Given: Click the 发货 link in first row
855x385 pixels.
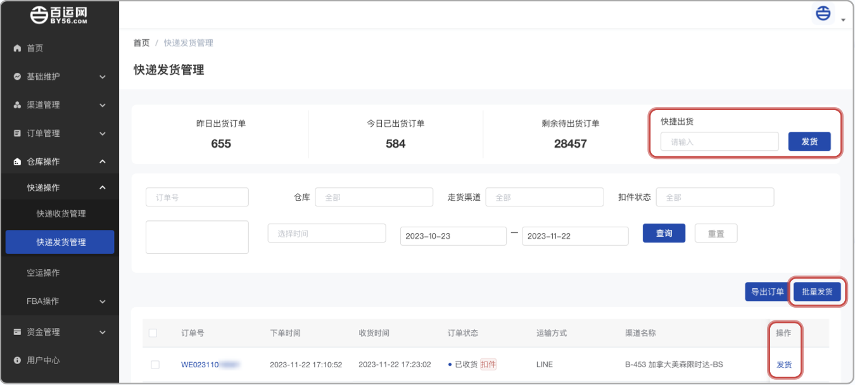Looking at the screenshot, I should pyautogui.click(x=784, y=365).
